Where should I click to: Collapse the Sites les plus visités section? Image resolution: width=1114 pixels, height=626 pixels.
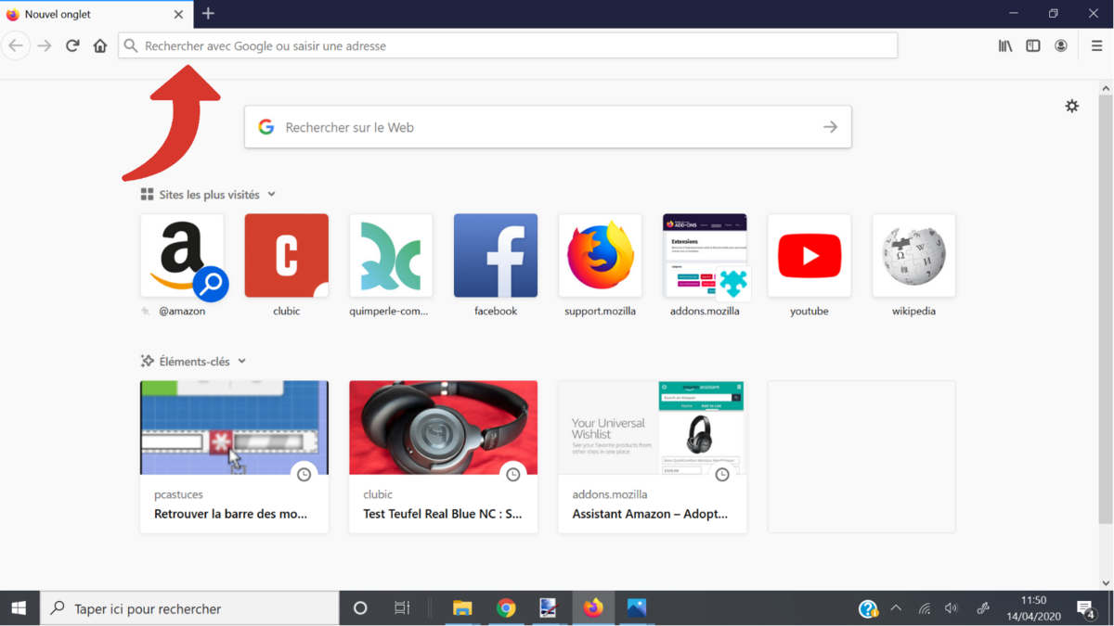271,195
